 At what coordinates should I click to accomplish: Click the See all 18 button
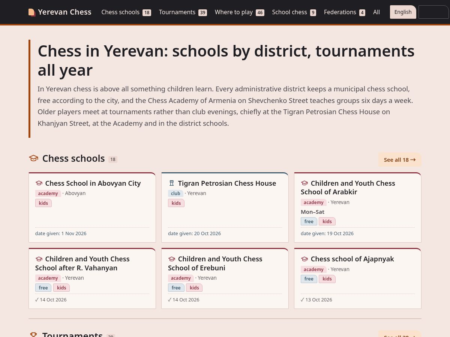400,160
